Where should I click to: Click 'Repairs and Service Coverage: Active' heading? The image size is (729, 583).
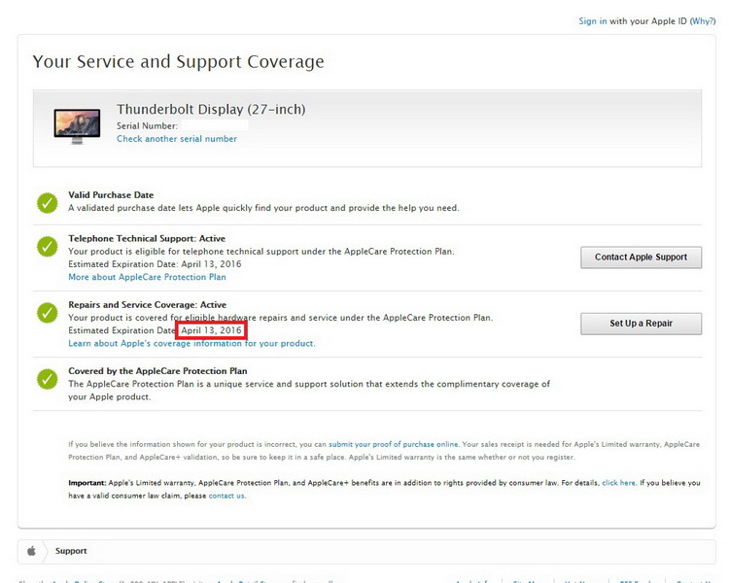tap(148, 305)
